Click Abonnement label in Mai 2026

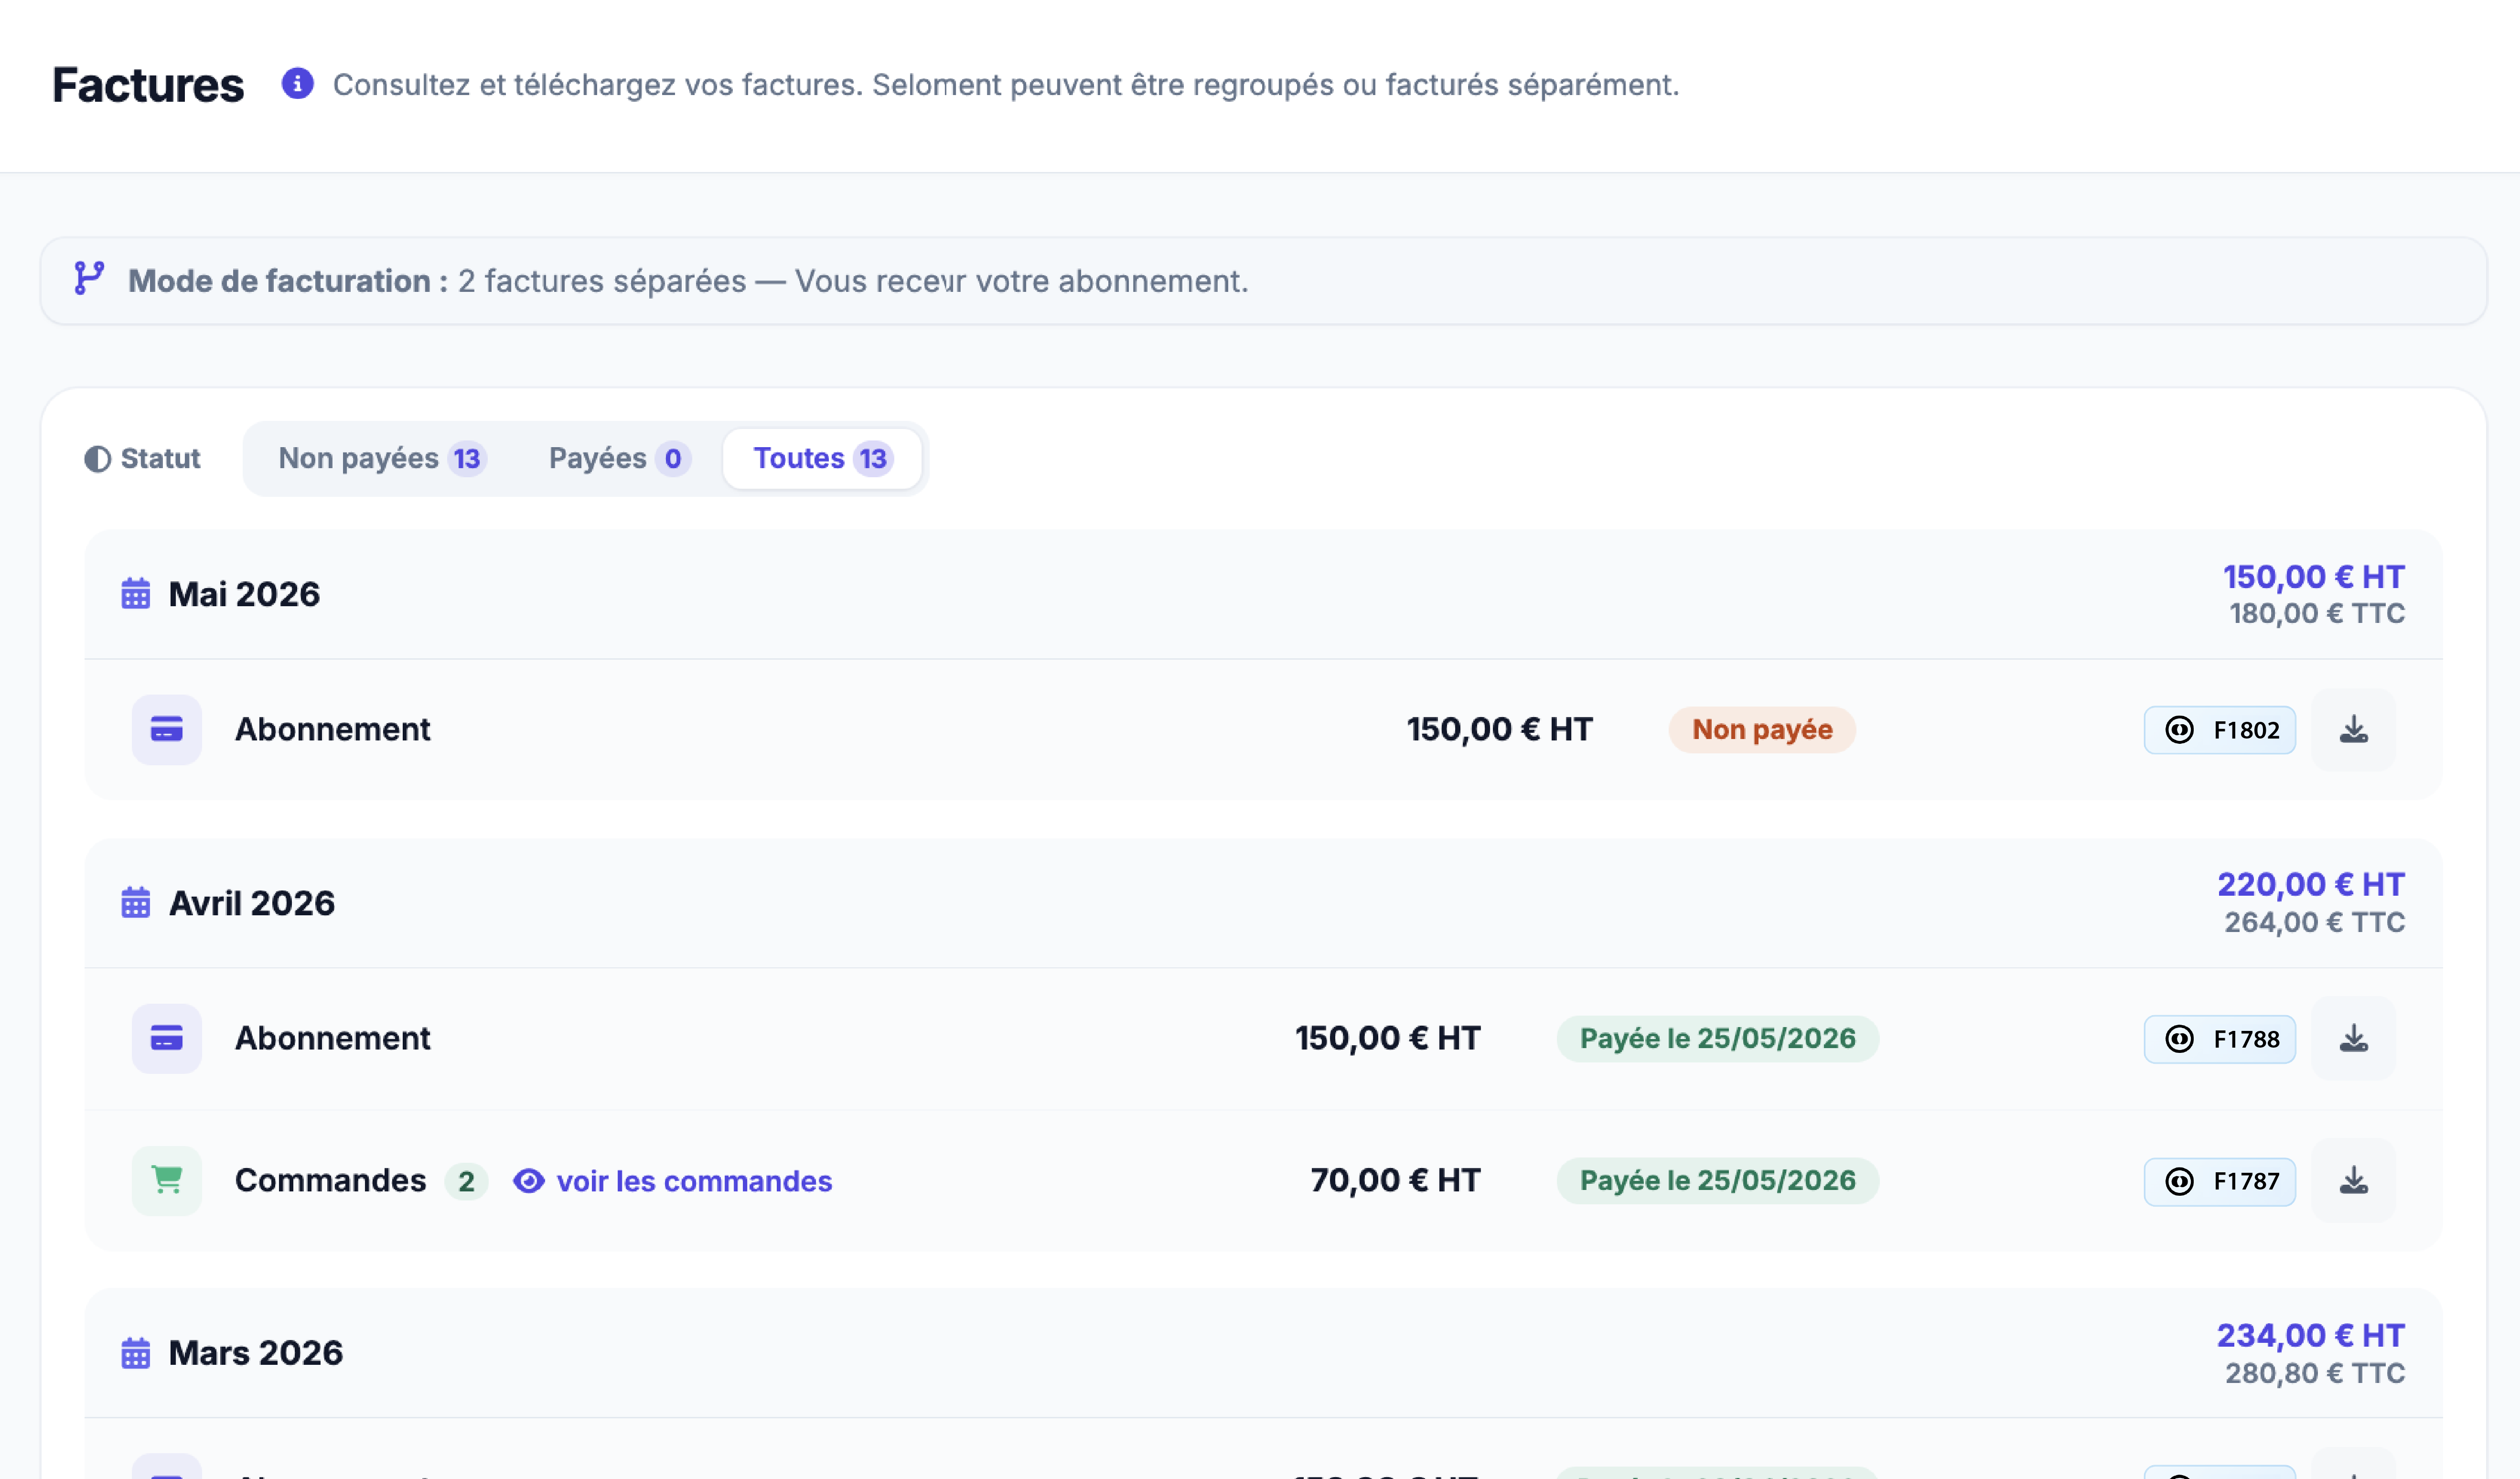pos(333,730)
